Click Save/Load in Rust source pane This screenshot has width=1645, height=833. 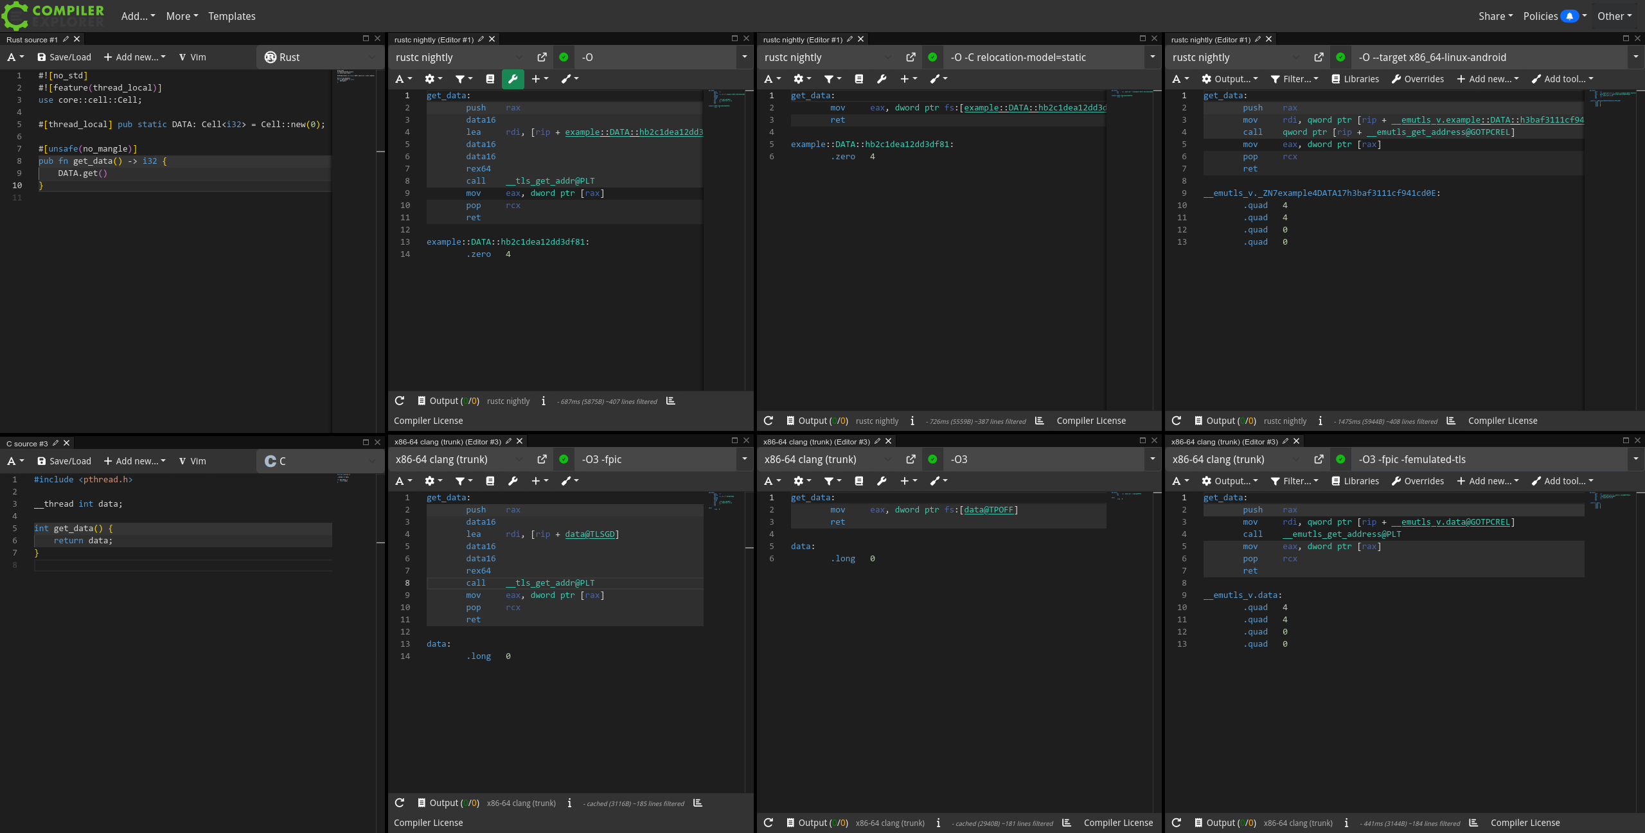64,57
